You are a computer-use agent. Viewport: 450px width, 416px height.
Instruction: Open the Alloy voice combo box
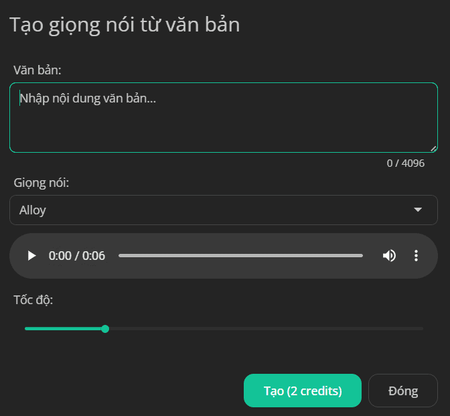(x=224, y=210)
